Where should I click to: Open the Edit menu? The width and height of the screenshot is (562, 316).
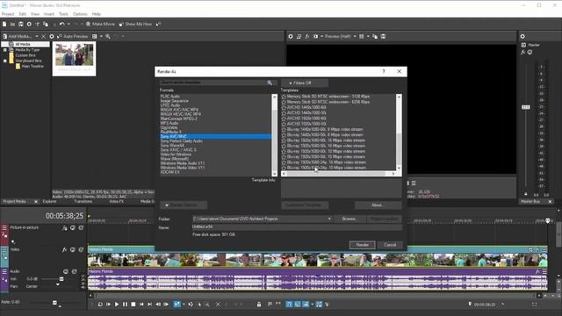pyautogui.click(x=23, y=14)
